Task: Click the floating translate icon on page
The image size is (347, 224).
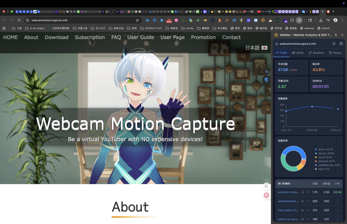Action: click(267, 72)
